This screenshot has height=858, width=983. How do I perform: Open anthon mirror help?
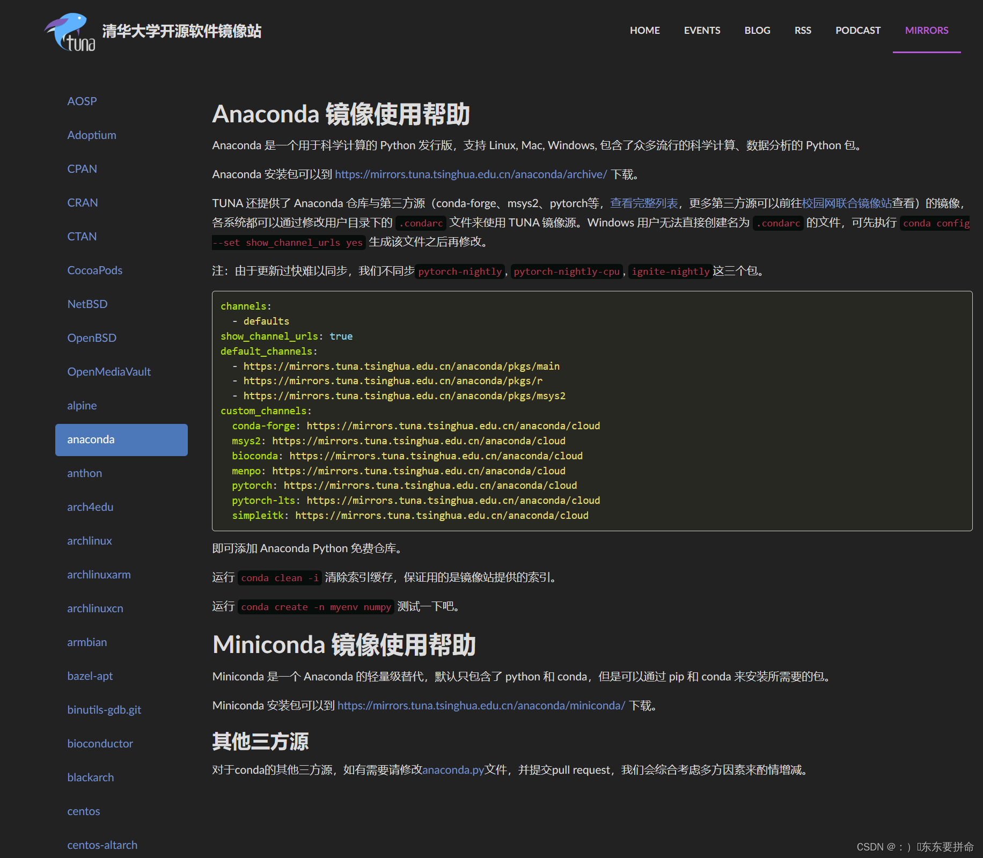84,473
